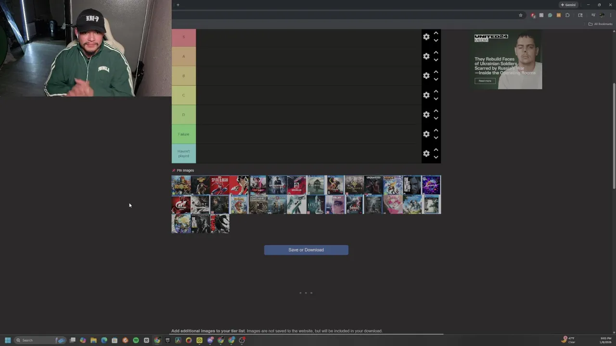The height and width of the screenshot is (346, 616).
Task: Click the Save or Download button
Action: coord(306,250)
